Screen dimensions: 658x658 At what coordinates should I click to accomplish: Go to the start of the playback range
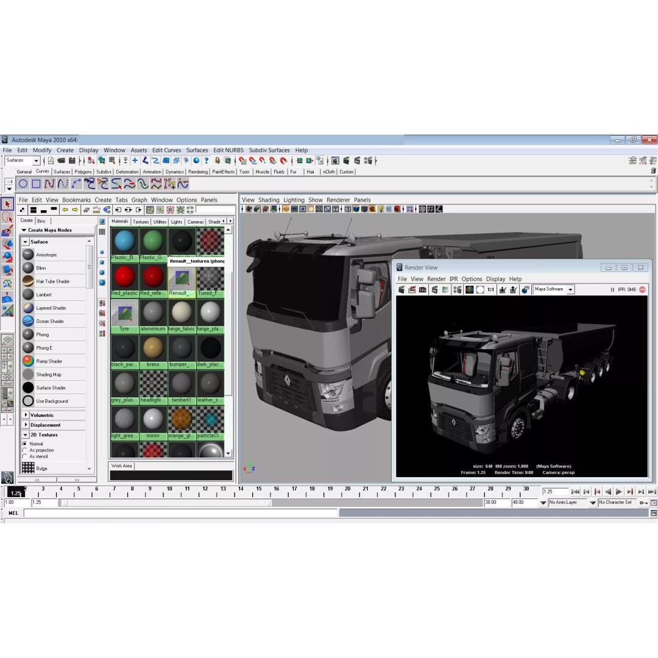point(575,492)
